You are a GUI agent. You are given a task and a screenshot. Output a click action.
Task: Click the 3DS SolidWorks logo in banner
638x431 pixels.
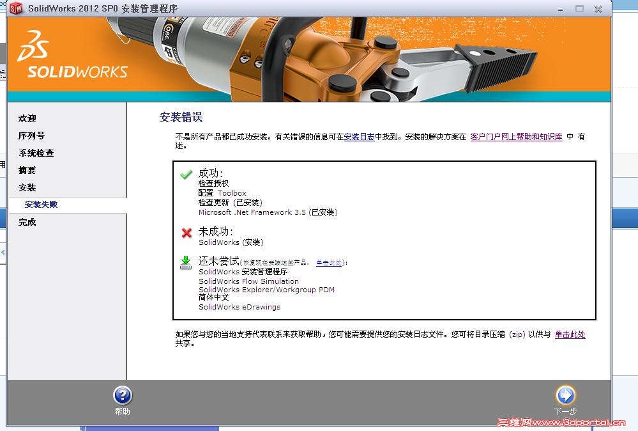pos(72,54)
